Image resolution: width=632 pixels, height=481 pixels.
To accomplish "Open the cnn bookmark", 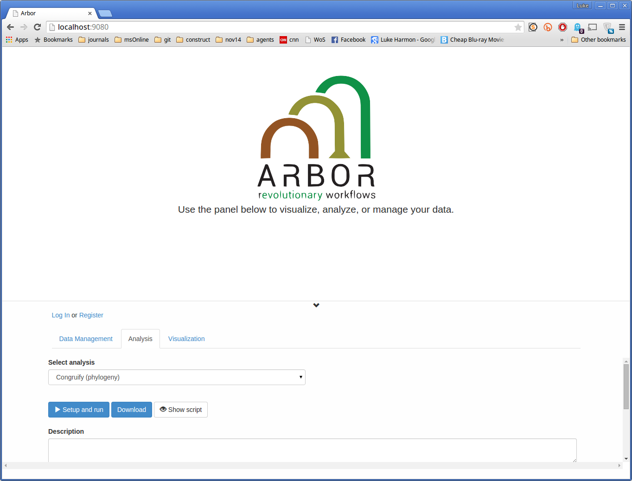I will (289, 40).
